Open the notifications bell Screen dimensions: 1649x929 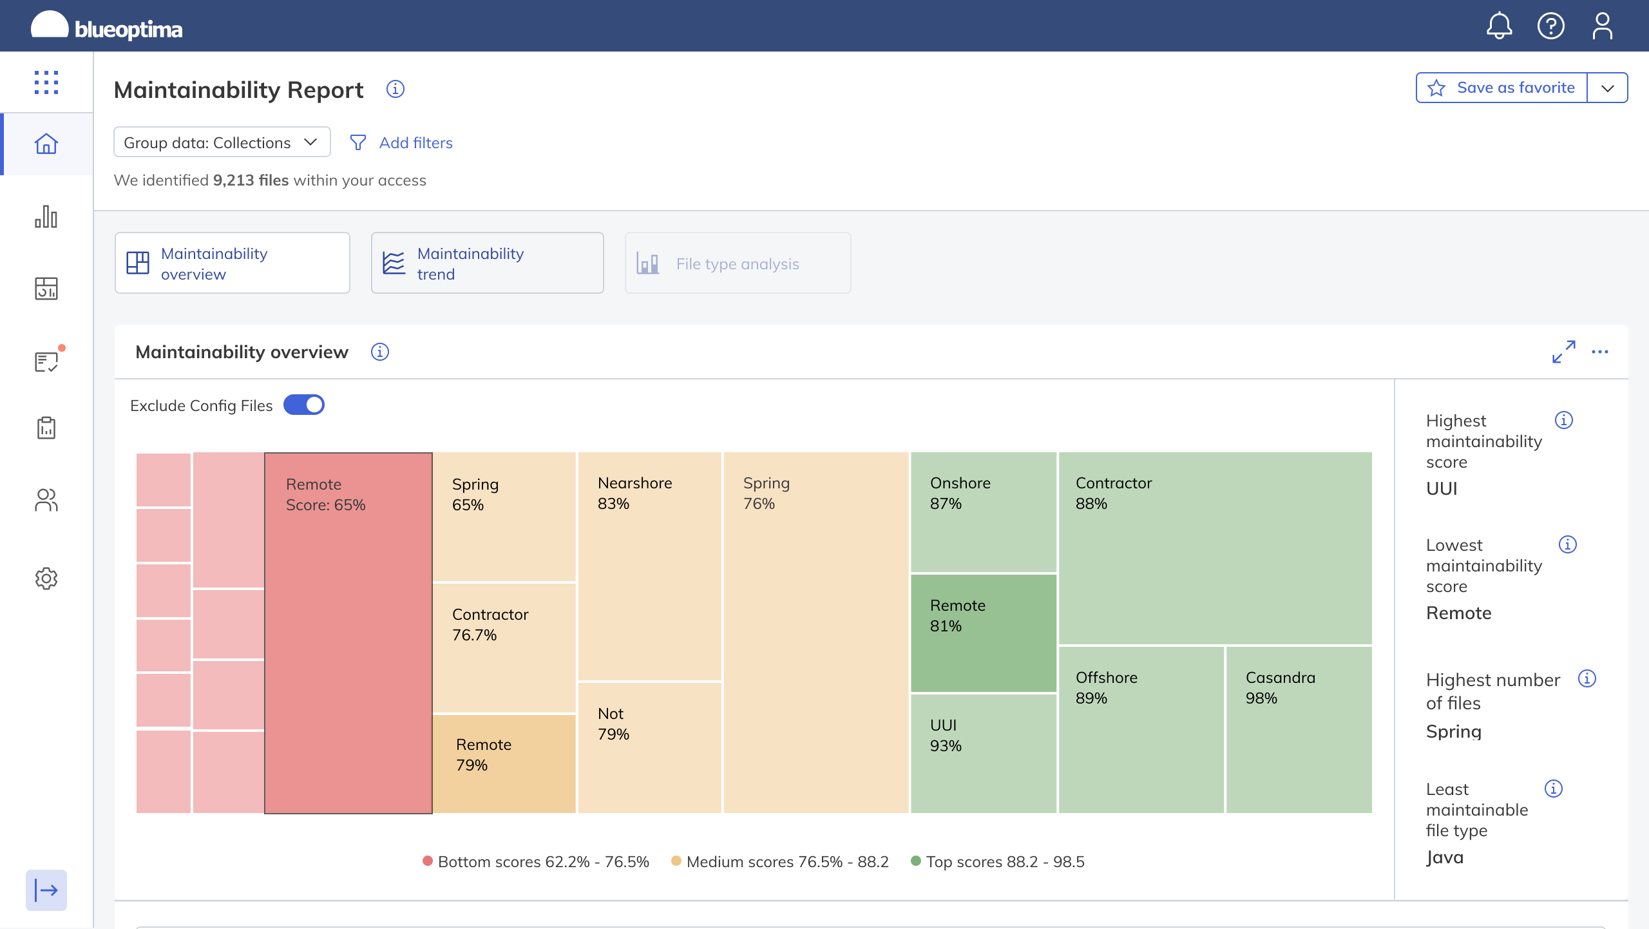coord(1499,26)
